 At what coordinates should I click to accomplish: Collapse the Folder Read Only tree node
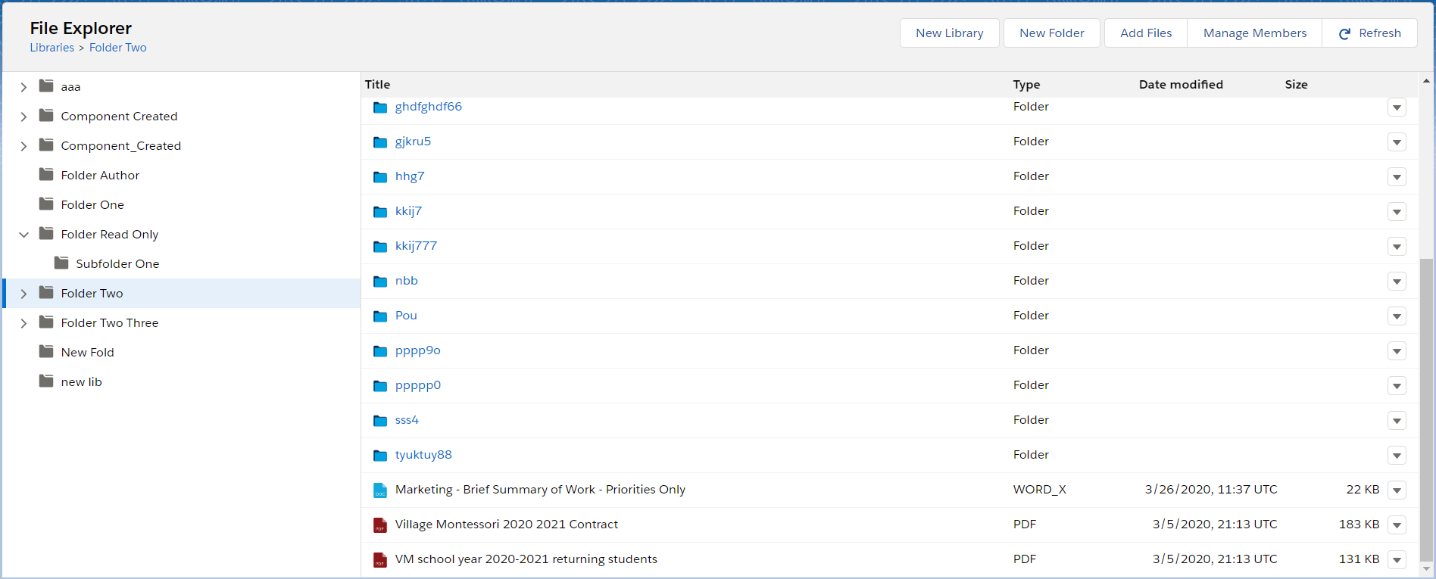[23, 235]
